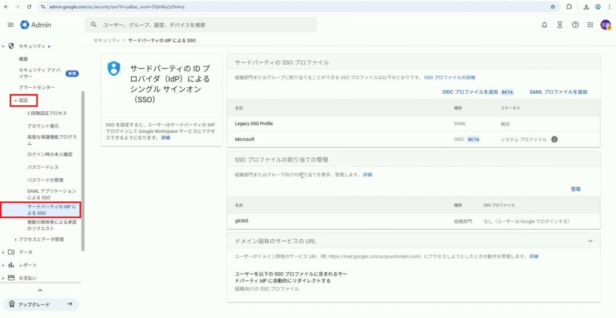
Task: Select 2 段階認証プロセス in sidebar
Action: tap(47, 113)
